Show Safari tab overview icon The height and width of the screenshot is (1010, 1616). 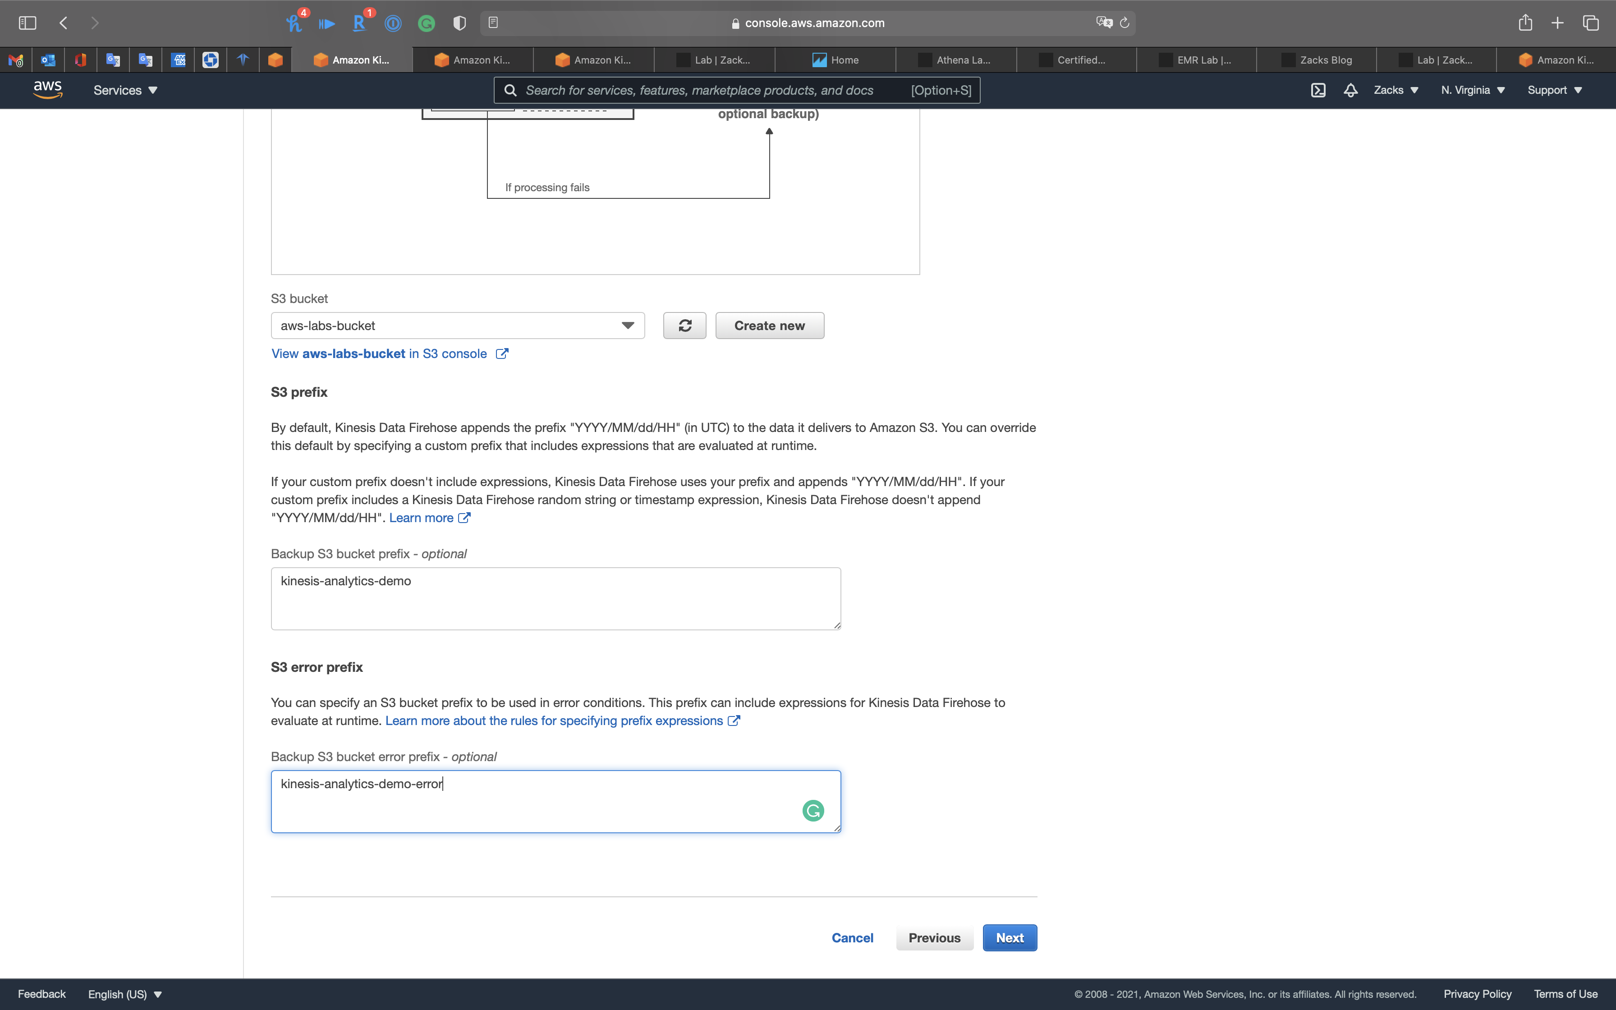[x=1591, y=23]
